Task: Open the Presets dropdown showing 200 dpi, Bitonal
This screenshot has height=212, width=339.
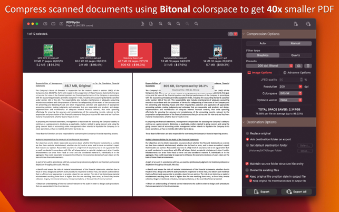Action: 269,66
